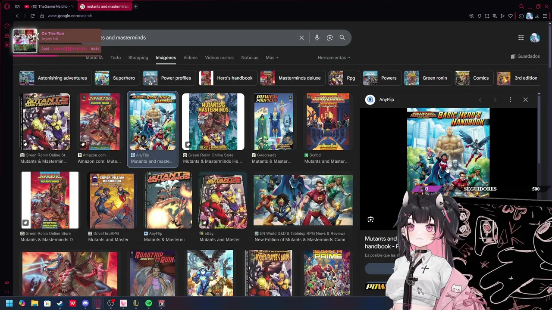Viewport: 552px width, 310px height.
Task: Search inside preview image with Lens
Action: (x=370, y=220)
